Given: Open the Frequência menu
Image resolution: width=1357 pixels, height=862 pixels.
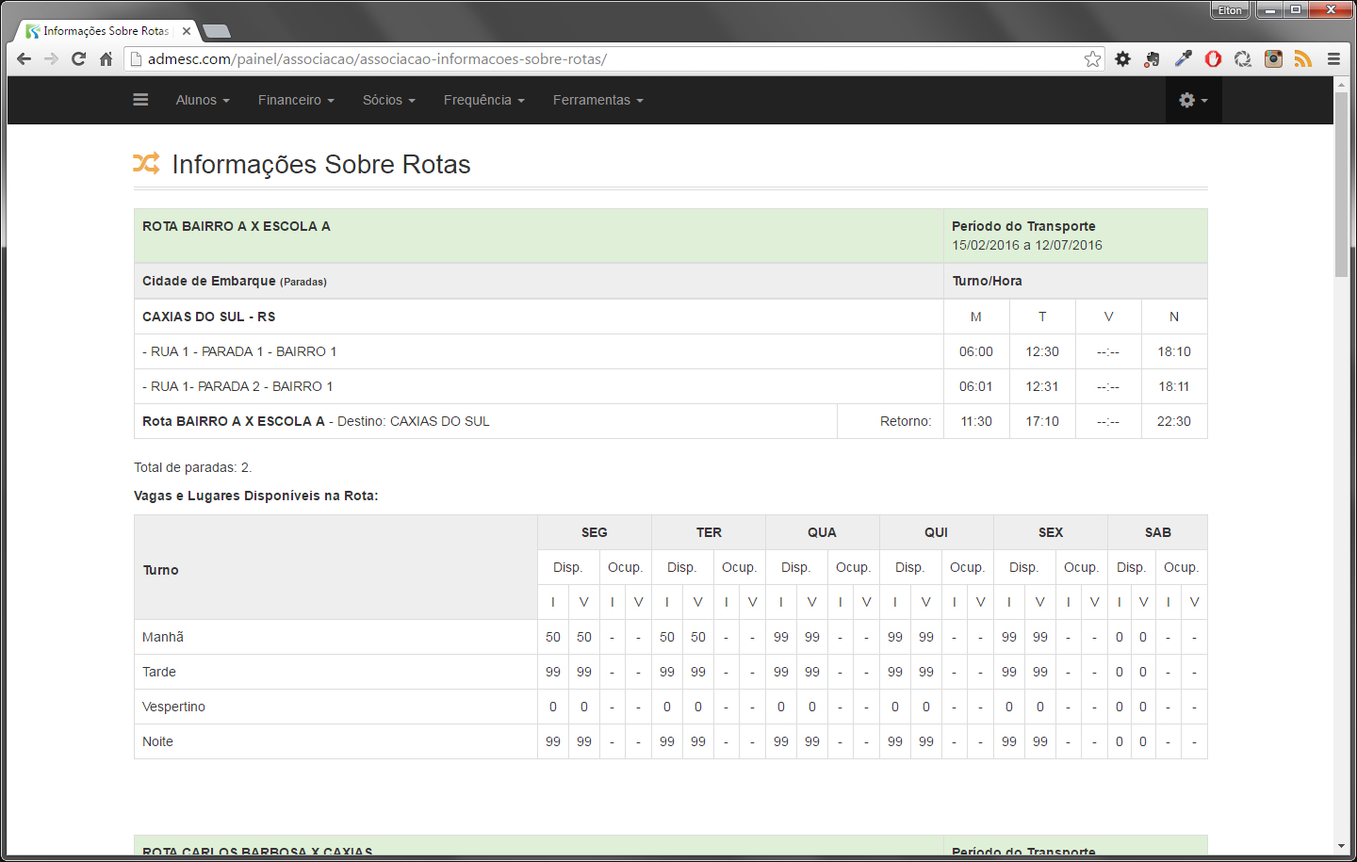Looking at the screenshot, I should click(x=483, y=100).
